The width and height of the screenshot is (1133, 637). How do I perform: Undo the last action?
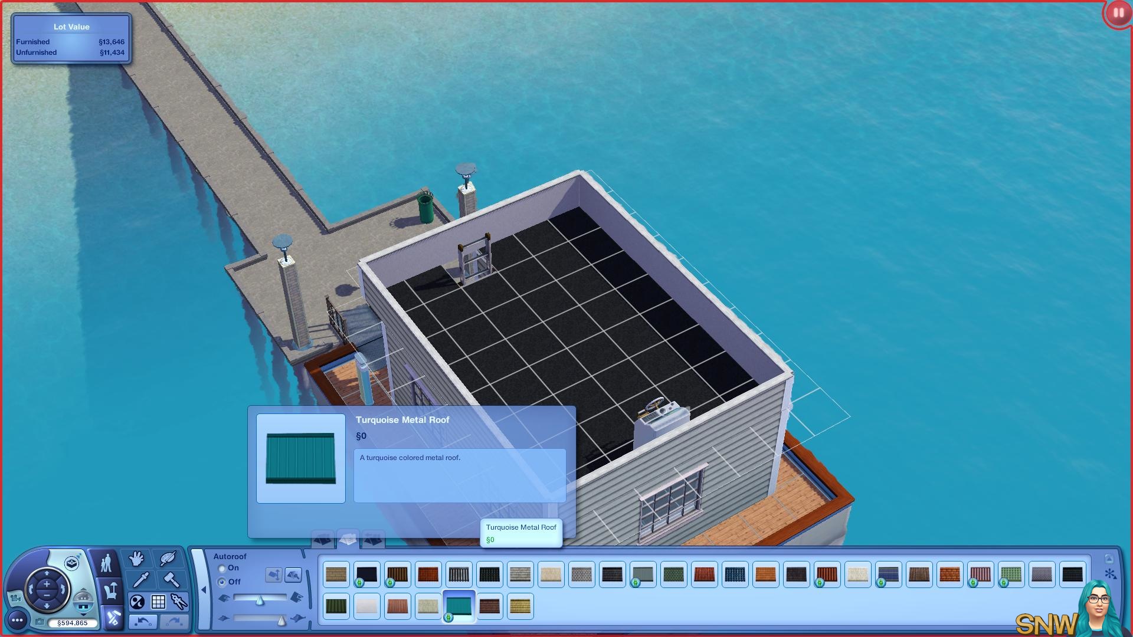click(143, 622)
